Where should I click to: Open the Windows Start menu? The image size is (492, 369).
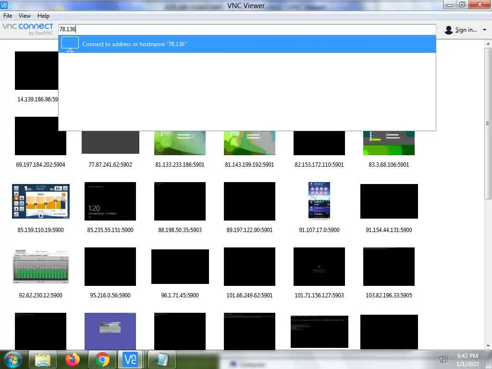pos(12,359)
